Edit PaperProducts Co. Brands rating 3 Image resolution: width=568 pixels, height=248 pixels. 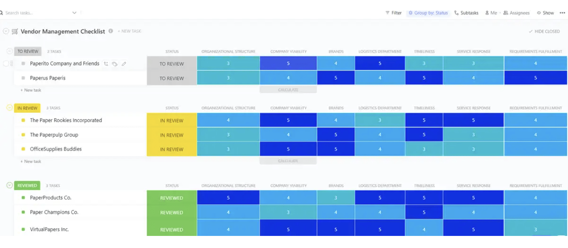pos(336,197)
